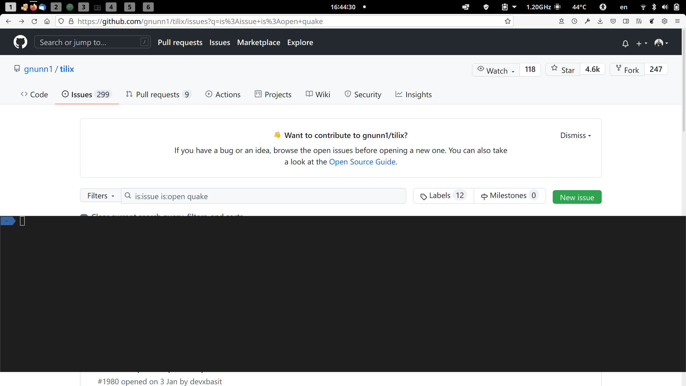Bookmark this page with the star icon
Viewport: 686px width, 386px height.
click(x=508, y=21)
